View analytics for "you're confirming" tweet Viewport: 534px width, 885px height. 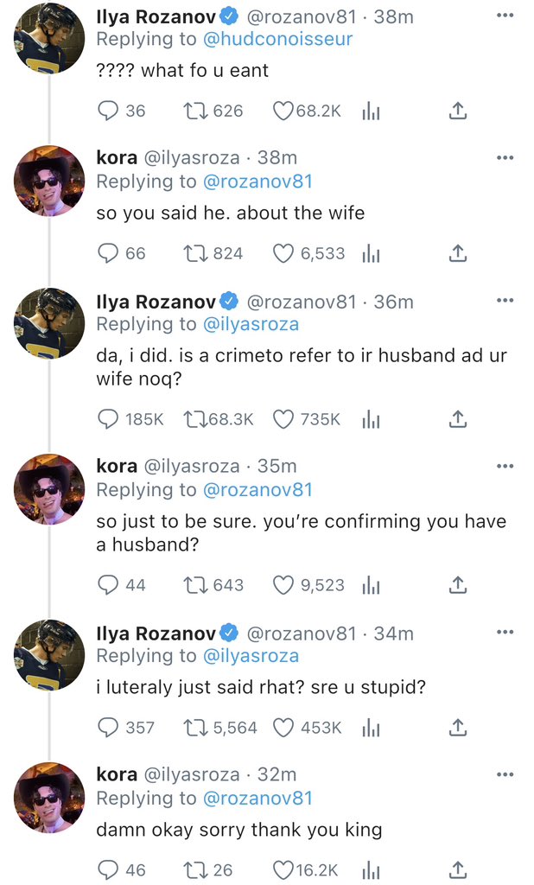click(x=371, y=585)
